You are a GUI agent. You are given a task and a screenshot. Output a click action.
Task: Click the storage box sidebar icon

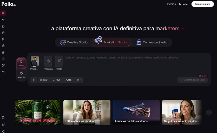tap(3, 59)
